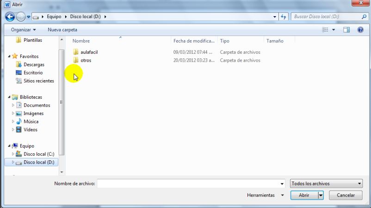Select Equipo in the navigation pane
This screenshot has height=208, width=371.
(27, 146)
